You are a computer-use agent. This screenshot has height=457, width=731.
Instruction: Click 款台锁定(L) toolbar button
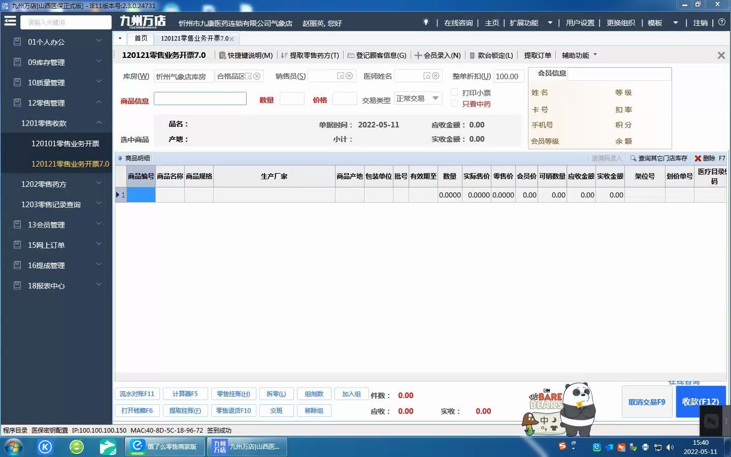[491, 55]
